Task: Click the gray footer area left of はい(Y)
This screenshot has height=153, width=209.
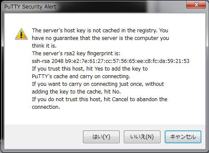Action: [43, 137]
